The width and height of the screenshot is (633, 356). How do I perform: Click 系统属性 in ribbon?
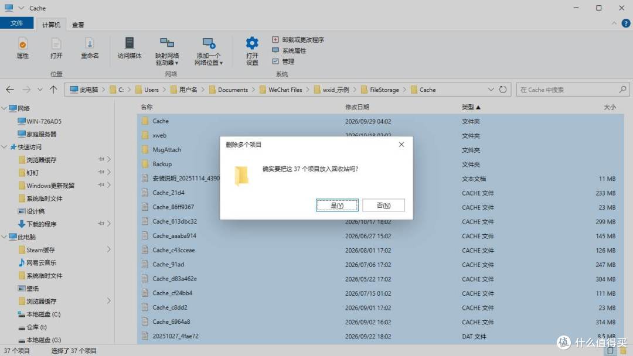coord(289,50)
